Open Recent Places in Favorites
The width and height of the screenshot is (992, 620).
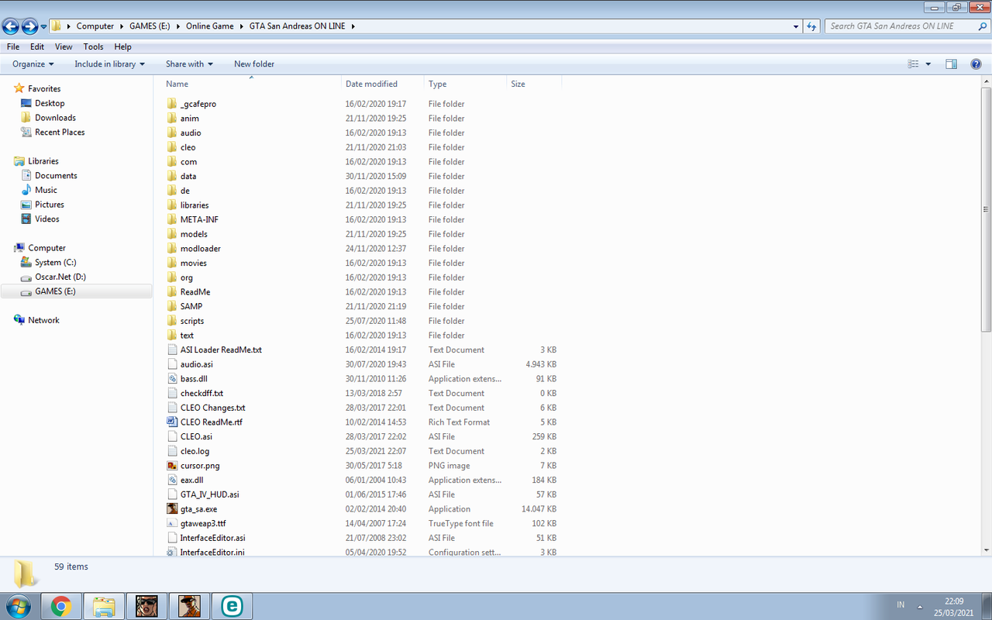click(x=60, y=133)
